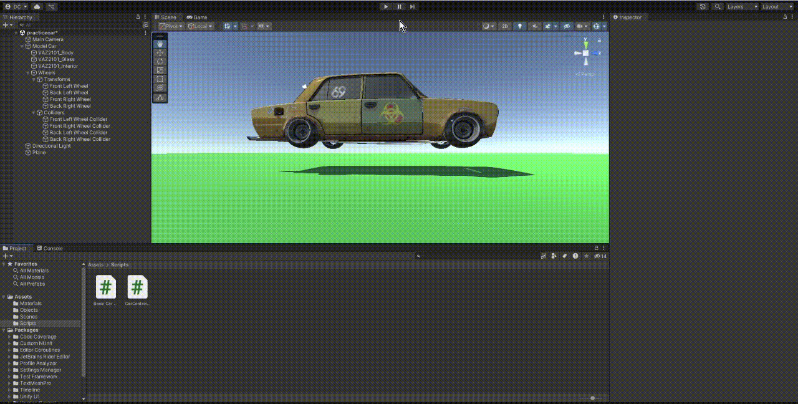Expand the Materials folder in Project

pos(9,303)
